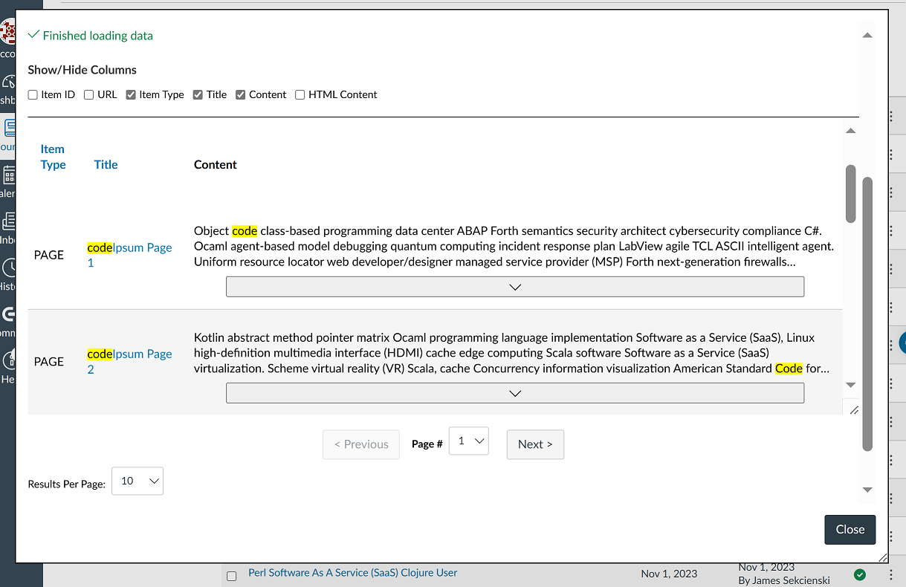Viewport: 906px width, 587px height.
Task: Disable the Content column checkbox
Action: (240, 94)
